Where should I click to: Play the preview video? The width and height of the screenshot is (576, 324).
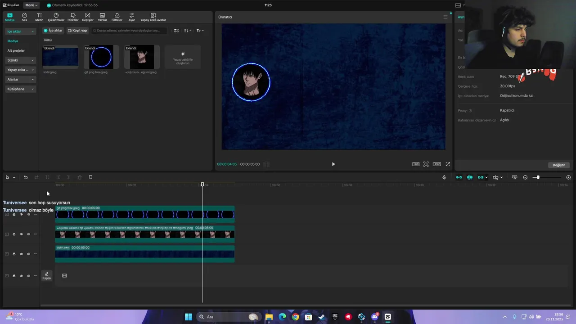coord(333,164)
